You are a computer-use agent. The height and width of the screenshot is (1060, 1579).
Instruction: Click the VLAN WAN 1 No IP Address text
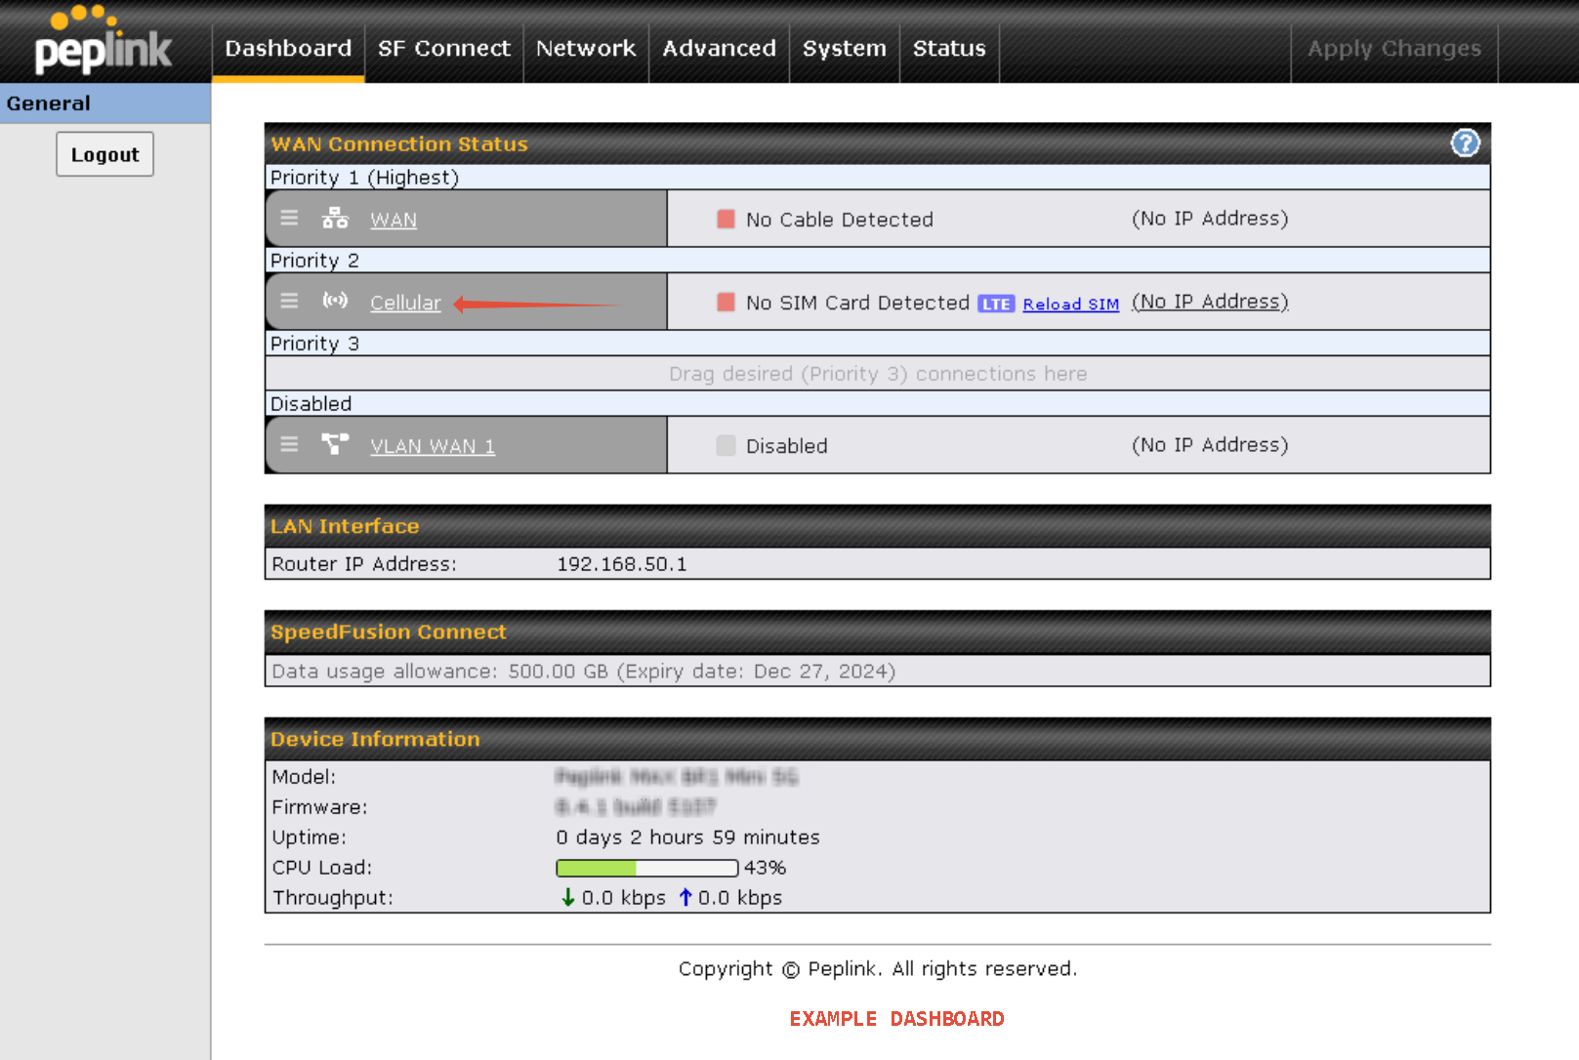1210,445
